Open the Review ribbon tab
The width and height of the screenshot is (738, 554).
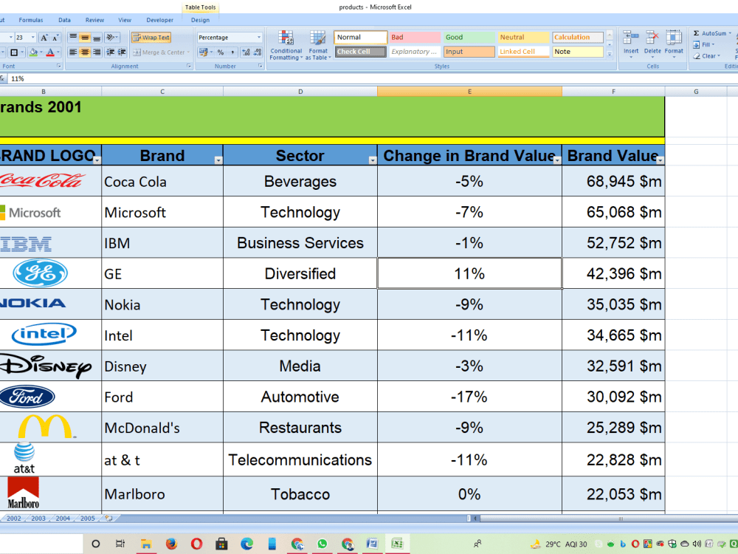[94, 20]
